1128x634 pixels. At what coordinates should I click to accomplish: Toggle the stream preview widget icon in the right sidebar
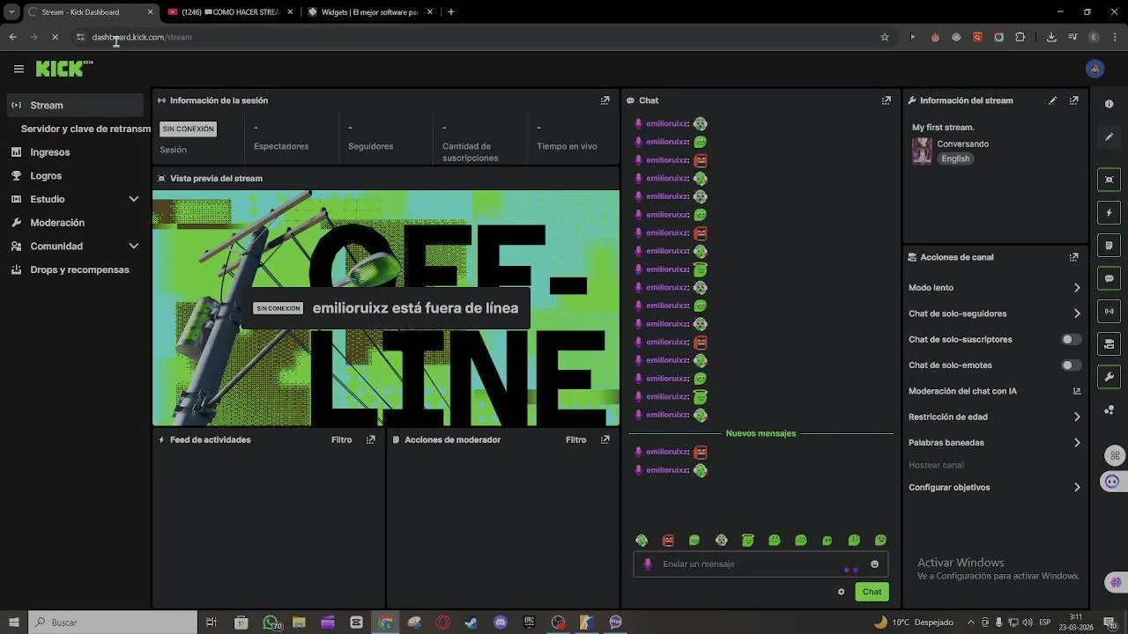[x=1109, y=180]
